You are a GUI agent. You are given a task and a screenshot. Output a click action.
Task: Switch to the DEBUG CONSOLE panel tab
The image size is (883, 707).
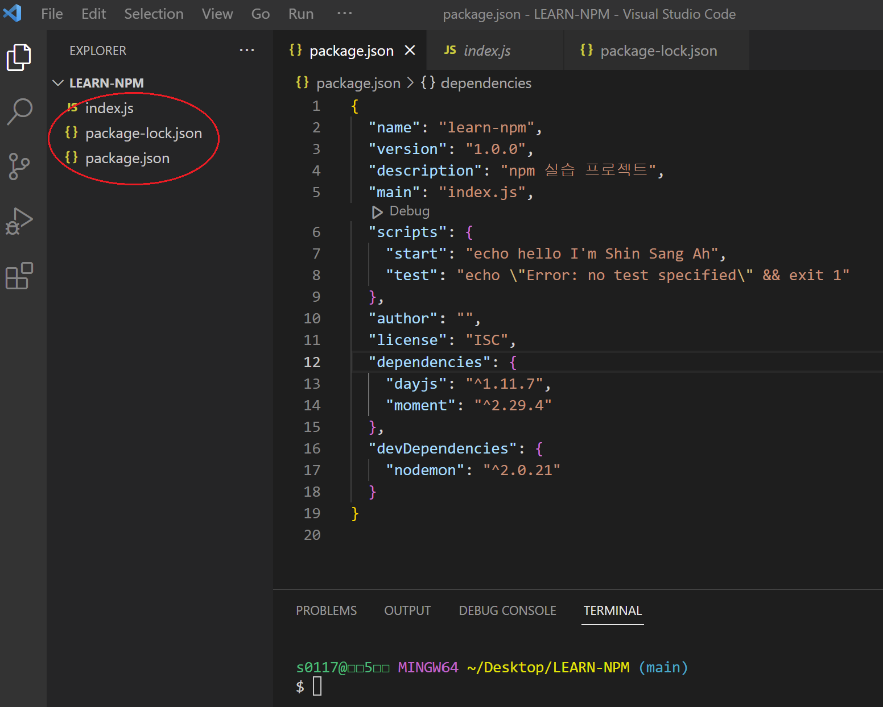[507, 610]
